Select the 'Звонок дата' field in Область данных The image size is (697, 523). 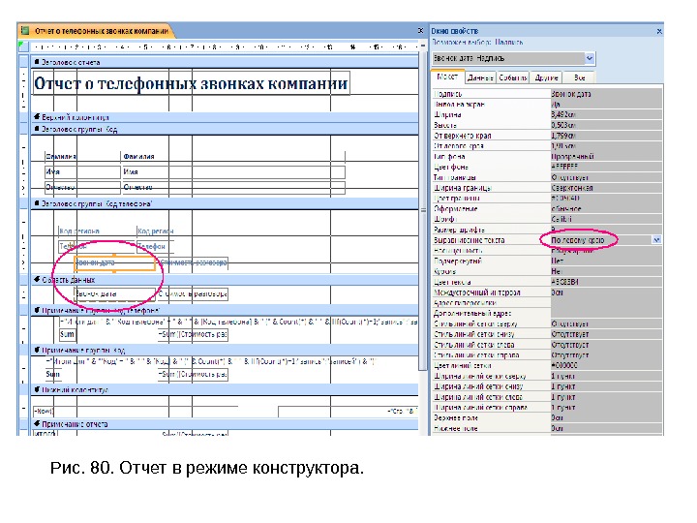114,294
